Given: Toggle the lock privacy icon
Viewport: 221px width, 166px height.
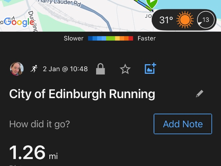Looking at the screenshot, I should pos(101,69).
